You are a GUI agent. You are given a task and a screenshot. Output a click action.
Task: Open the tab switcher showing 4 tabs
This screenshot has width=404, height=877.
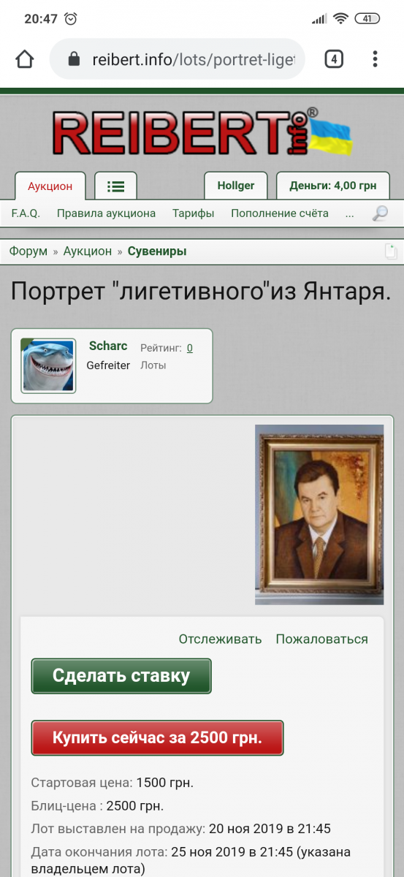(334, 59)
